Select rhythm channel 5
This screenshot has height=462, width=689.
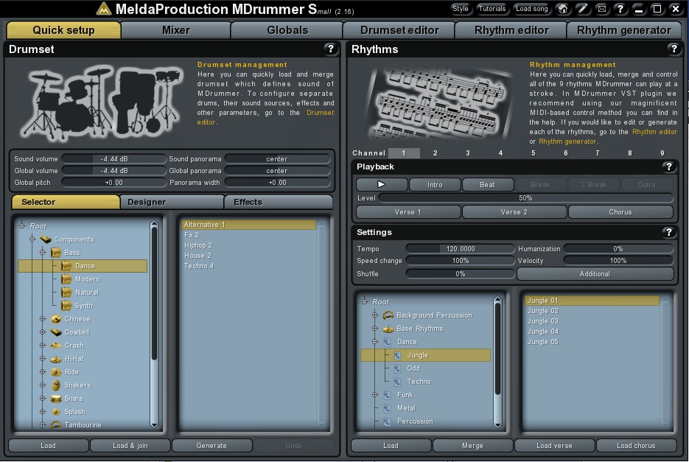click(534, 153)
